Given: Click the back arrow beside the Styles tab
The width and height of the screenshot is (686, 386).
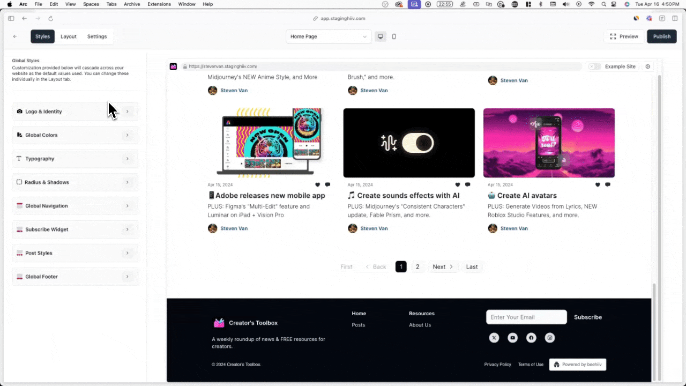Looking at the screenshot, I should click(x=15, y=36).
